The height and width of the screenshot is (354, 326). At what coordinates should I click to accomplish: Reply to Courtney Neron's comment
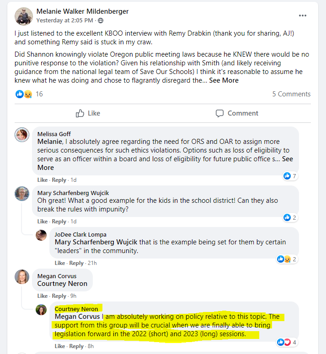coord(76,346)
